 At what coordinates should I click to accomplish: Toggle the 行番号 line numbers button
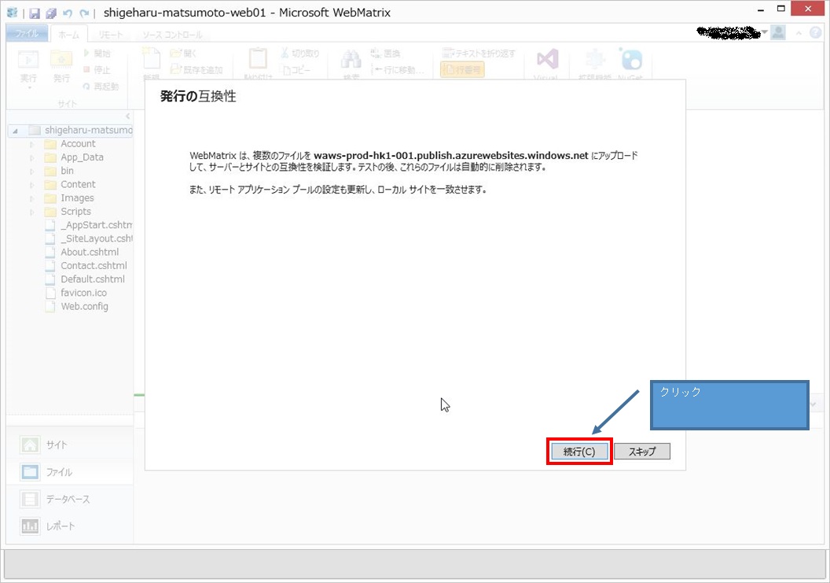462,69
